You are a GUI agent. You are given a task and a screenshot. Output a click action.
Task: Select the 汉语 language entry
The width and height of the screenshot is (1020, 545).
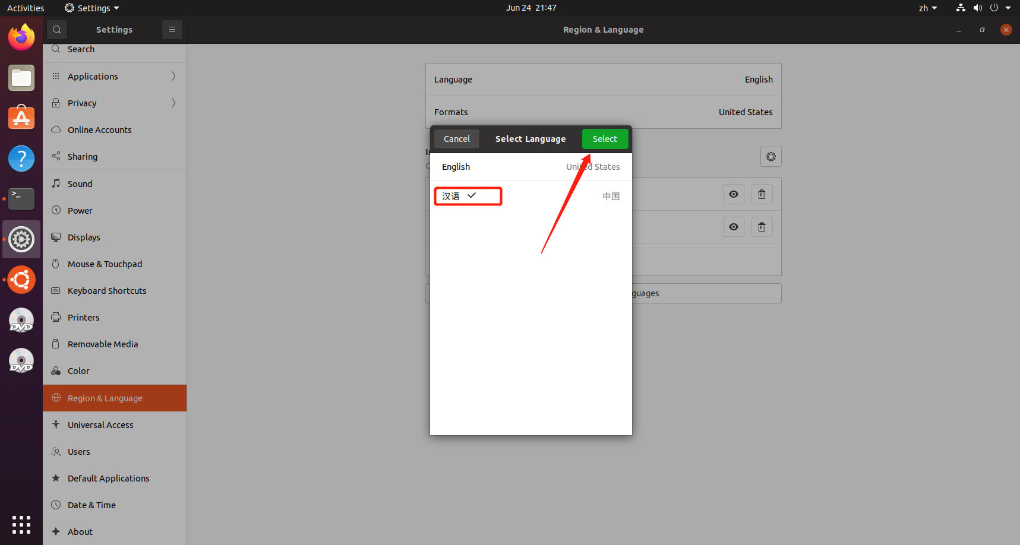[451, 197]
